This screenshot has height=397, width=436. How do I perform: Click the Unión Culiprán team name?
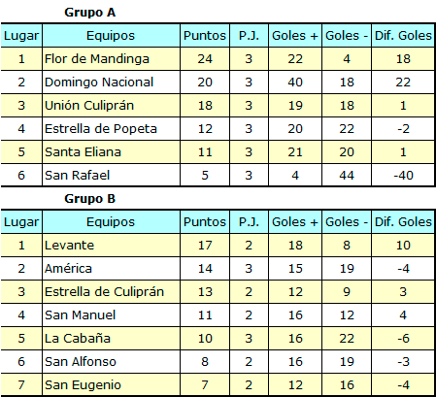tap(89, 106)
